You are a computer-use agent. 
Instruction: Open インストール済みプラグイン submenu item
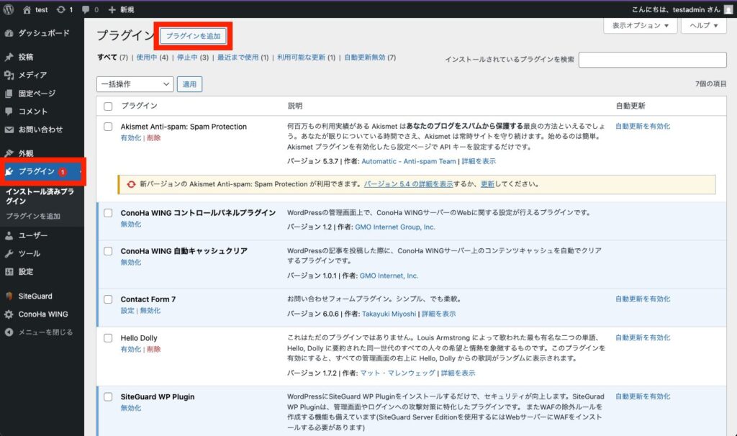point(40,196)
